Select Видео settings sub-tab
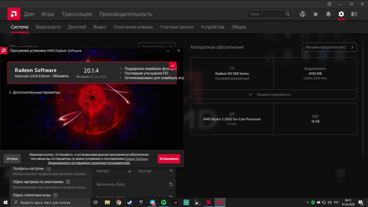Image resolution: width=368 pixels, height=207 pixels. tap(100, 27)
